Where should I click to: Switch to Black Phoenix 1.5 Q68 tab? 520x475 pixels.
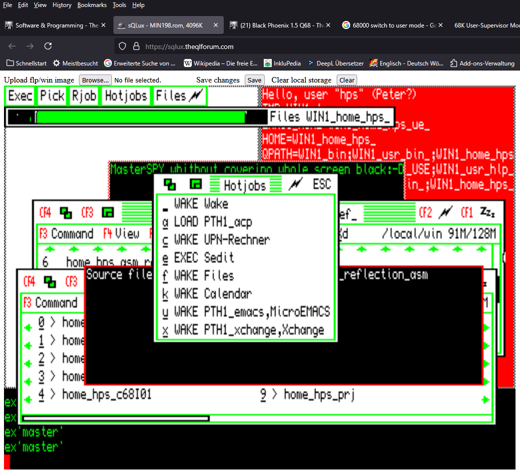(280, 25)
